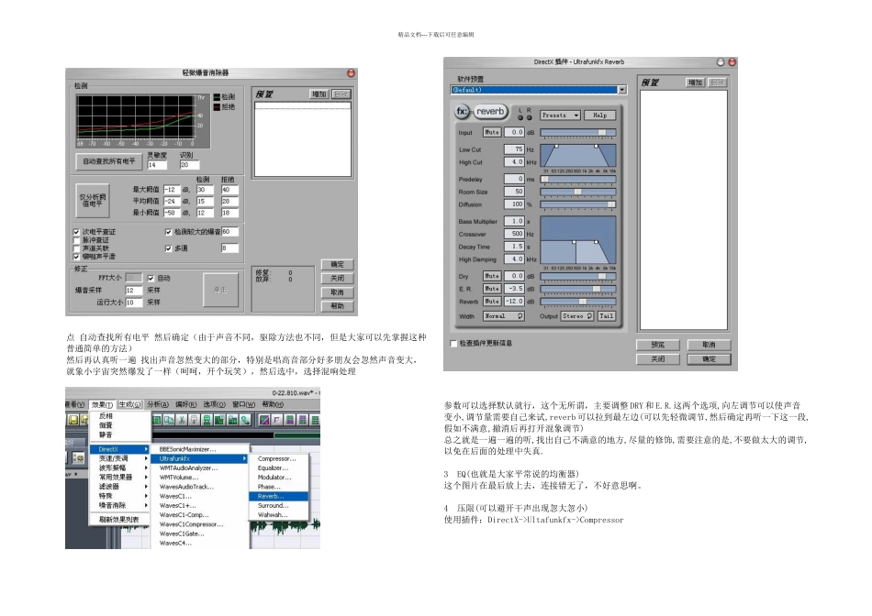The height and width of the screenshot is (616, 872).
Task: Expand the 噪音消除 submenu
Action: [119, 505]
